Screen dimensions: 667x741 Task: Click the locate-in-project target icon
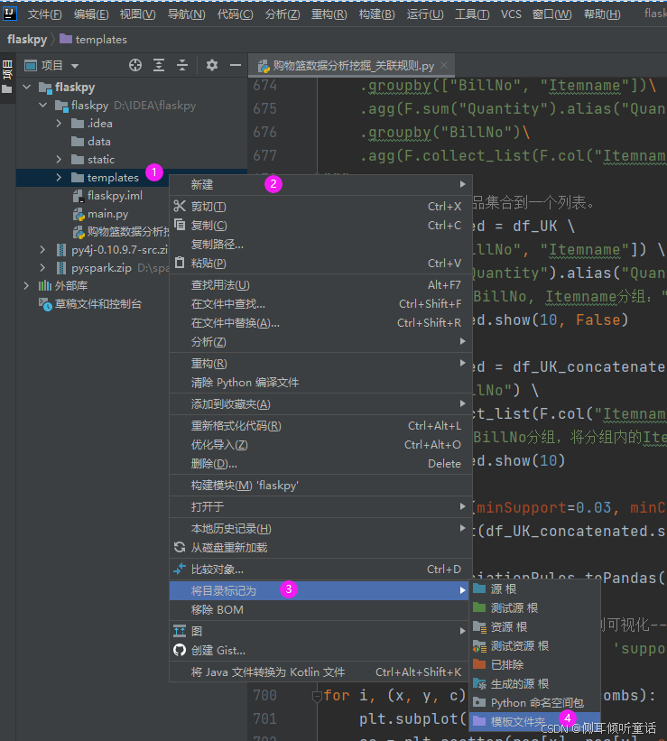tap(135, 65)
